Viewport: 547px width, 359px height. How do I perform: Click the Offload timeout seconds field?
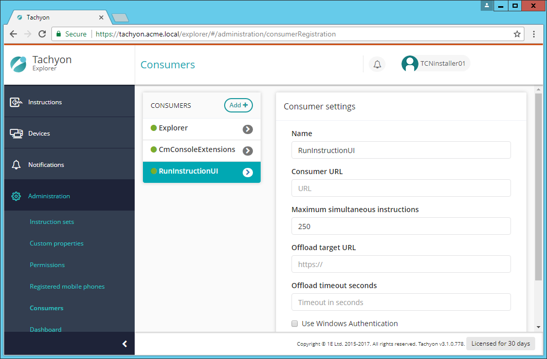pyautogui.click(x=401, y=302)
